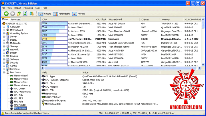206x116 pixels.
Task: Click the 6254 score bar
Action: [x=55, y=23]
